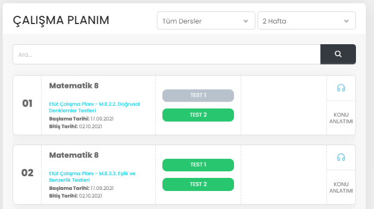
Task: Open headphones icon for Eşlik ve Benzerlik row
Action: click(x=341, y=157)
